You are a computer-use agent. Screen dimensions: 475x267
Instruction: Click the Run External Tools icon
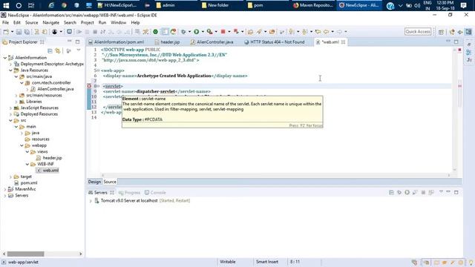click(209, 31)
